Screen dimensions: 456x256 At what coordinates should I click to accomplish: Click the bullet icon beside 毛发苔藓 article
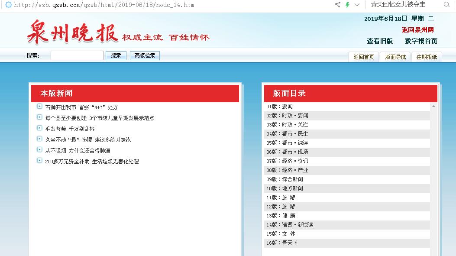39,128
